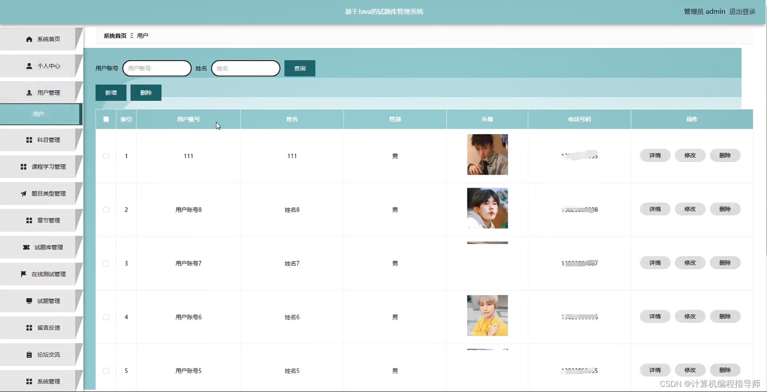767x392 pixels.
Task: Click the 用户账号 column header
Action: [x=189, y=119]
